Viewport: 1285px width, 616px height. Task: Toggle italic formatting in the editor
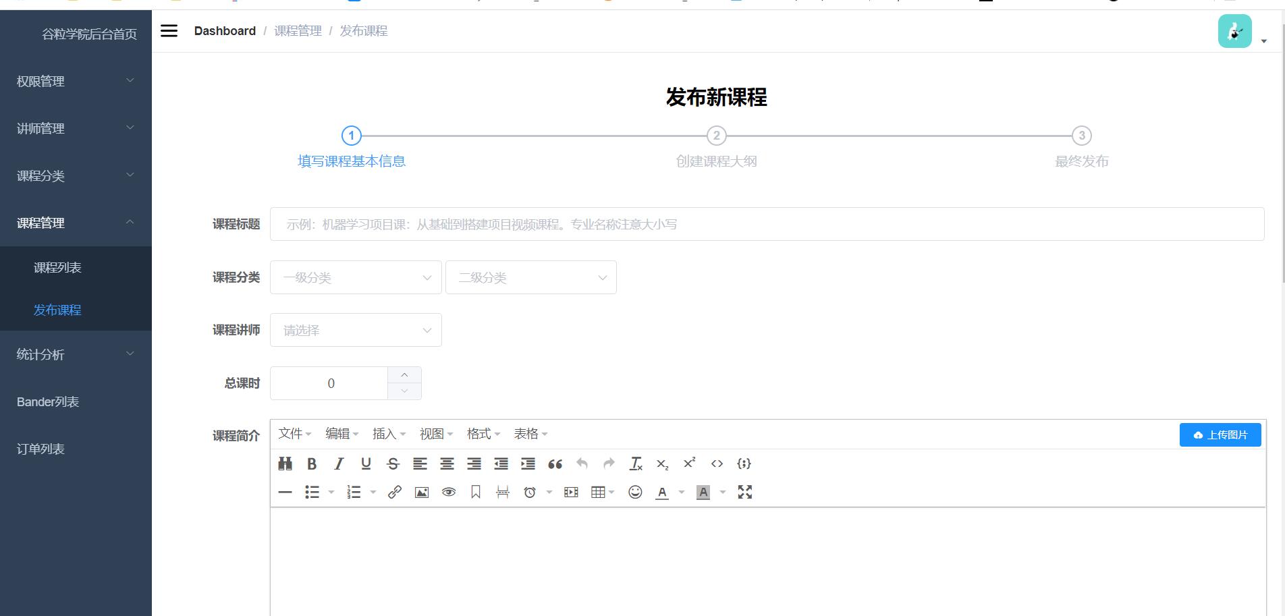pyautogui.click(x=339, y=464)
